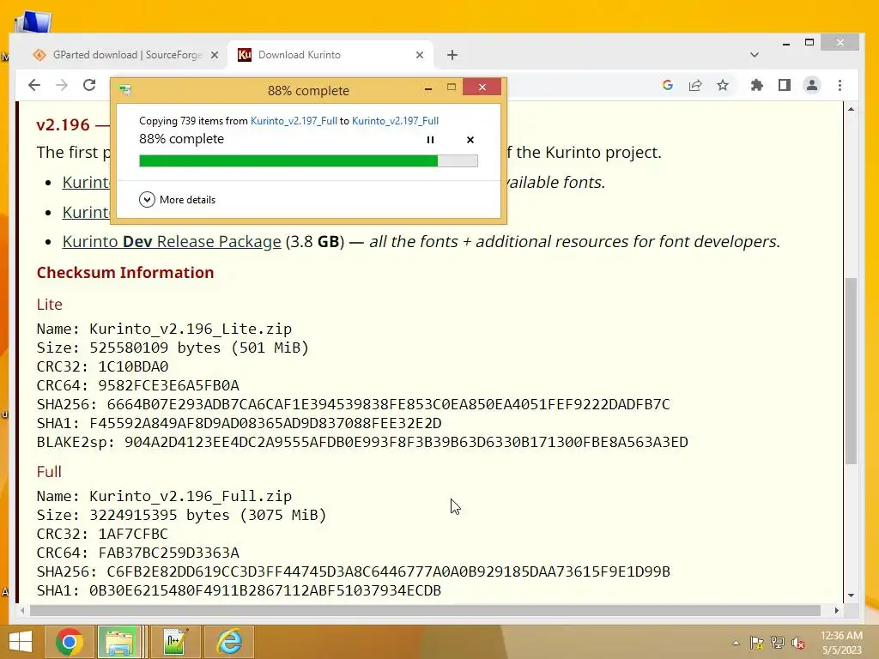The height and width of the screenshot is (659, 879).
Task: Open Chrome from the taskbar
Action: point(70,642)
